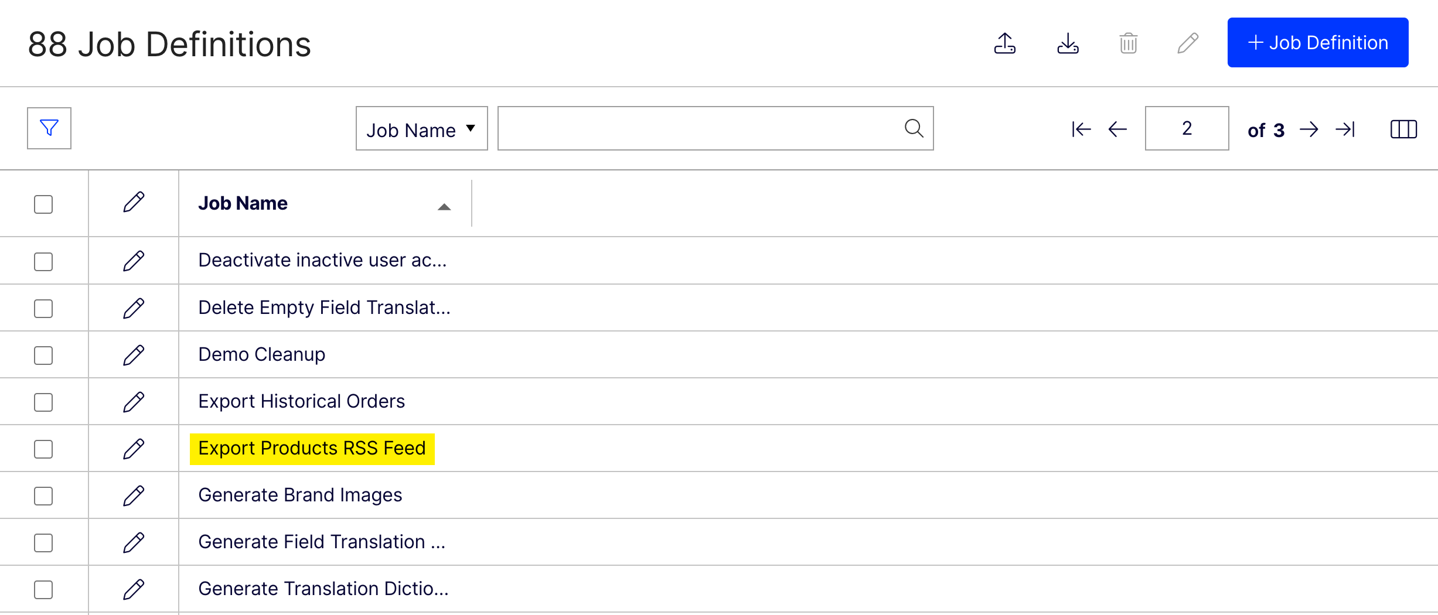The width and height of the screenshot is (1438, 615).
Task: Jump to the last page
Action: pos(1345,129)
